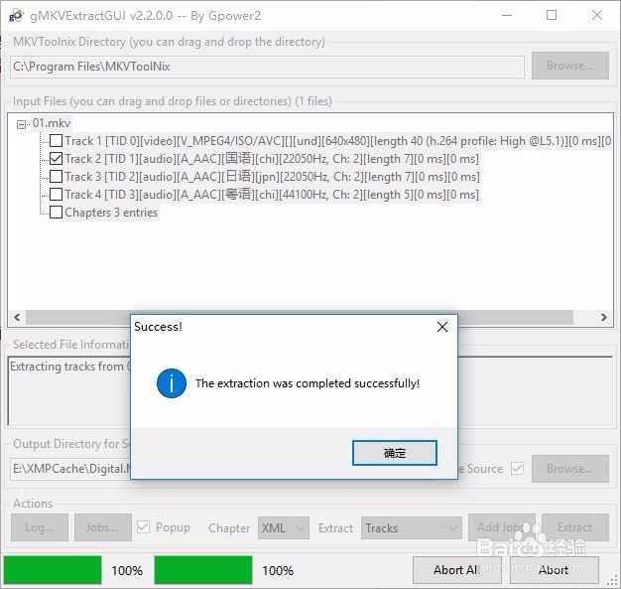Maximize the gMKVExtractGUI window
Screen dimensions: 621x589
pos(552,16)
